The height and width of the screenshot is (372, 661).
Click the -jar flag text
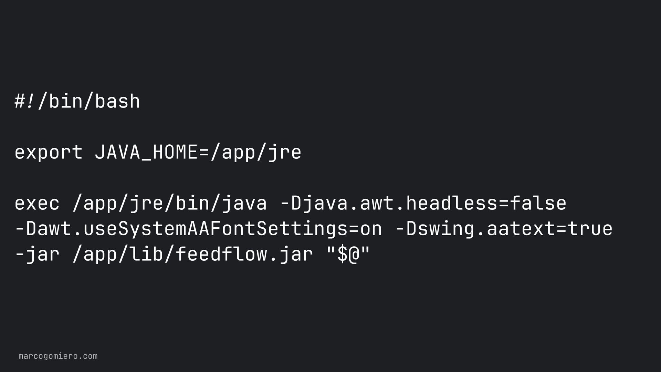tap(37, 254)
